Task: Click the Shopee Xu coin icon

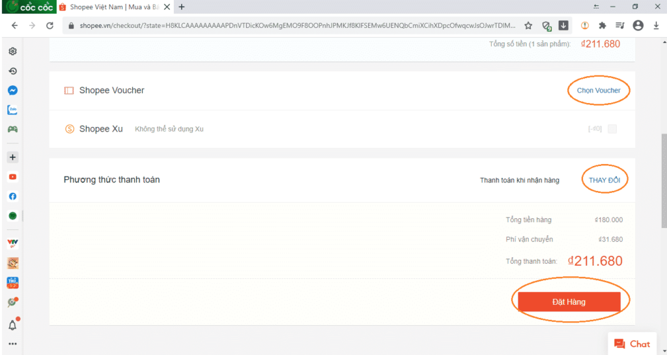Action: (x=69, y=129)
